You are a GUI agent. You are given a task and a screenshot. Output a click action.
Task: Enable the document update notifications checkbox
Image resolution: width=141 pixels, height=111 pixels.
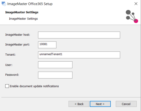tap(7, 86)
